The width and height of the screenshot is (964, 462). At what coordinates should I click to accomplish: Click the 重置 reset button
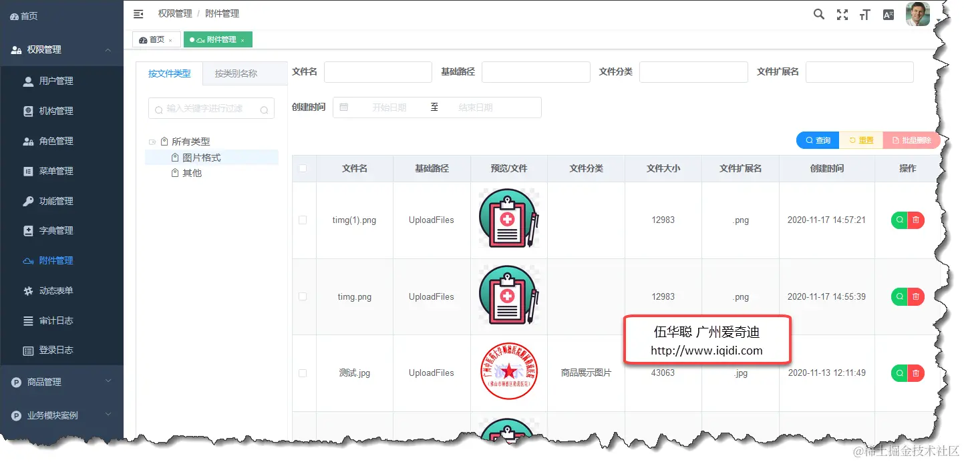click(861, 140)
